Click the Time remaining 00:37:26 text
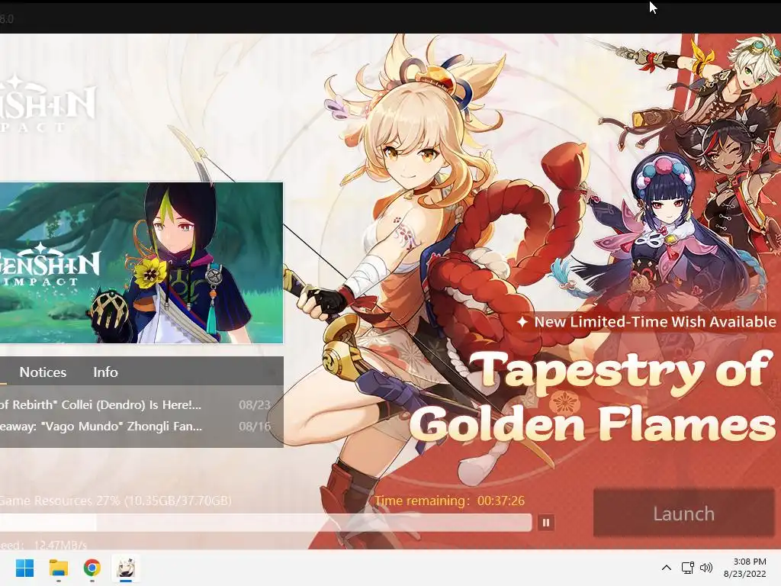781x586 pixels. click(x=450, y=501)
